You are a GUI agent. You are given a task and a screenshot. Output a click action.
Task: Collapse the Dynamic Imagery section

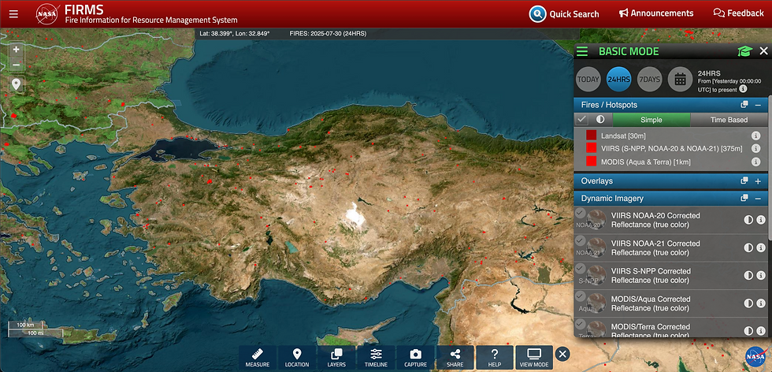[x=758, y=199]
